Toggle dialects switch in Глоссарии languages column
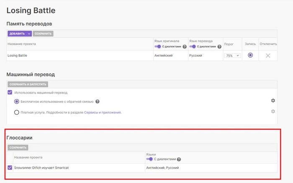Image resolution: width=293 pixels, height=183 pixels. pyautogui.click(x=149, y=159)
